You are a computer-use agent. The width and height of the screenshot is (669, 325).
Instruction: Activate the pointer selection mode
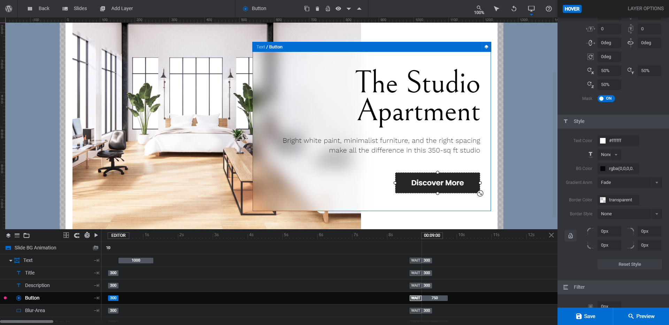pos(497,9)
